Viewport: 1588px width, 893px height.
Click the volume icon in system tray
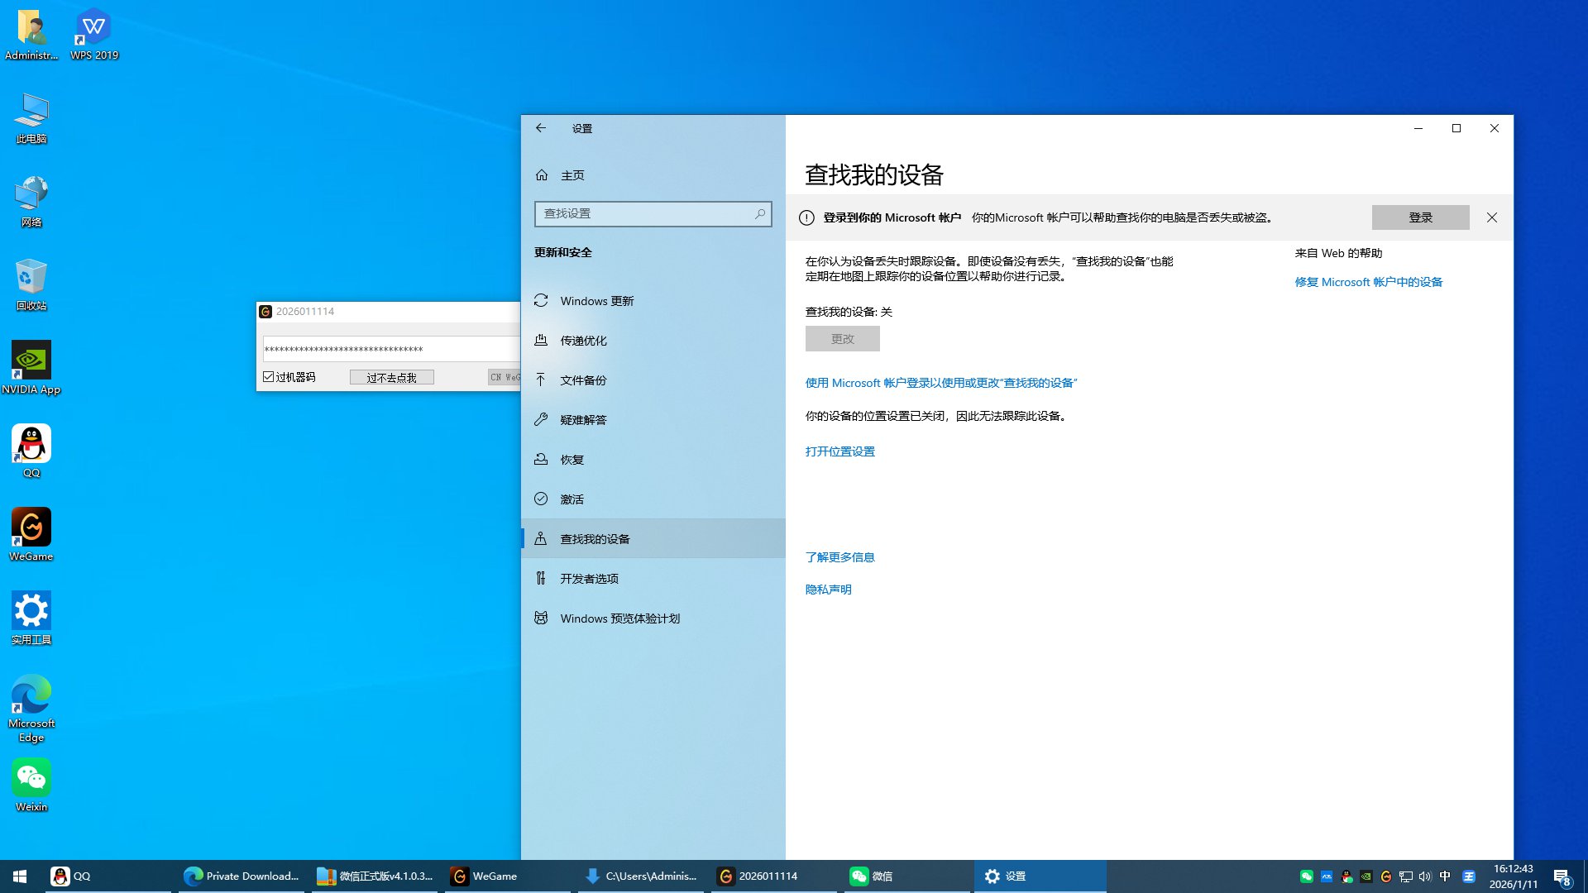(1424, 876)
